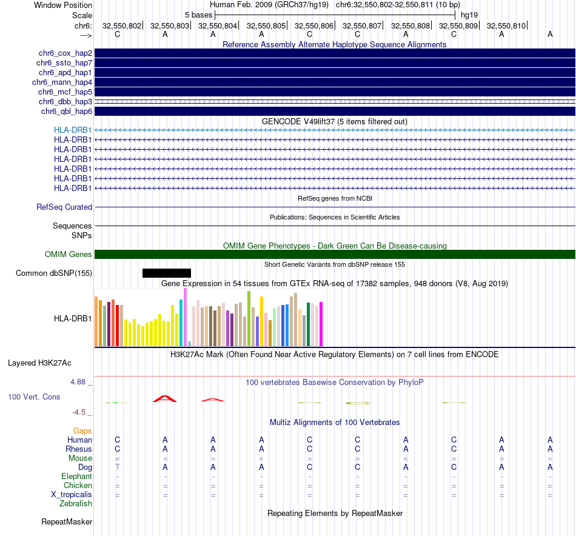This screenshot has height=536, width=576.
Task: Open the Gene Expression in 54 tissues title
Action: click(335, 284)
